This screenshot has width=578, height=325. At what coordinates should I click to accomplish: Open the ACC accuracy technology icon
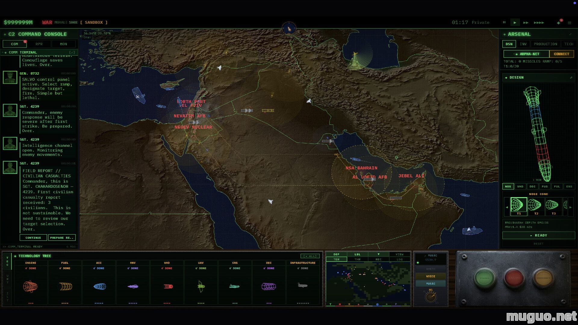[100, 286]
